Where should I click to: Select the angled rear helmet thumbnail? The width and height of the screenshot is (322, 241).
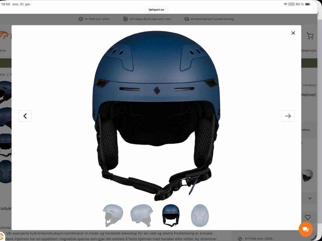(x=142, y=215)
